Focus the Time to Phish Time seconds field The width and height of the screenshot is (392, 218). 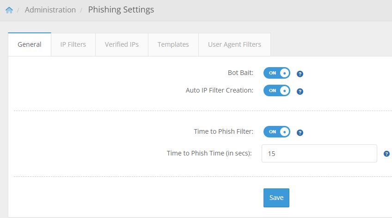[319, 153]
